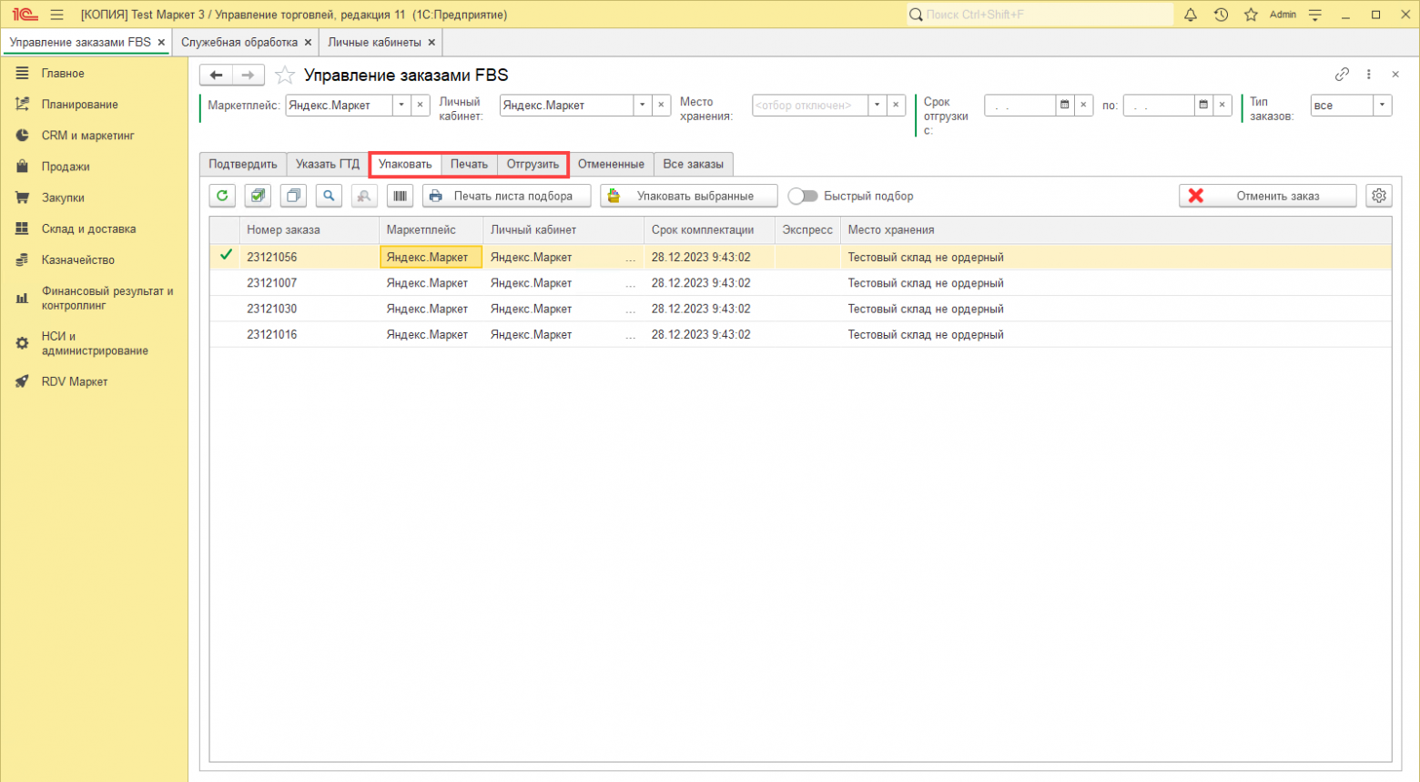Open the Главное section

click(63, 73)
